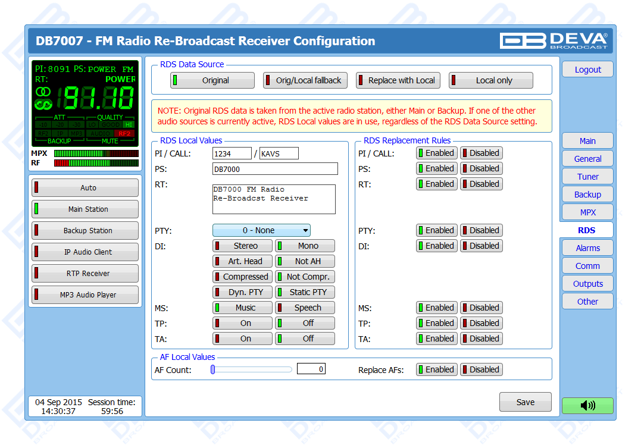
Task: Select the MP3 Audio Player source
Action: click(85, 295)
